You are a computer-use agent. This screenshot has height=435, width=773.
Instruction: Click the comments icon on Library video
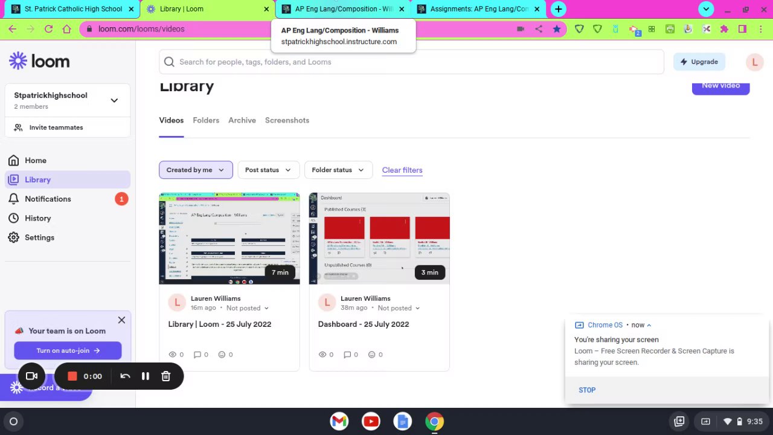click(x=197, y=355)
